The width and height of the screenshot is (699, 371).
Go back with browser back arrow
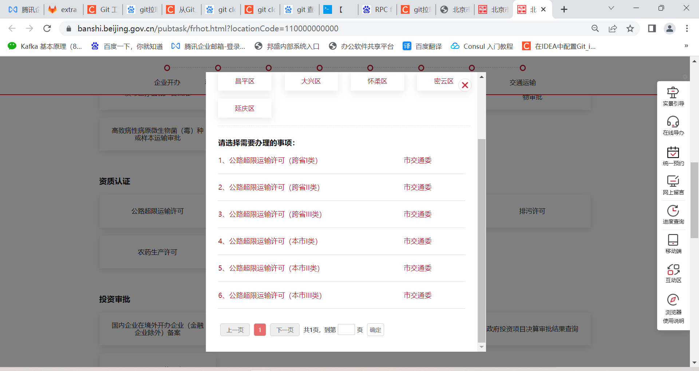(12, 28)
